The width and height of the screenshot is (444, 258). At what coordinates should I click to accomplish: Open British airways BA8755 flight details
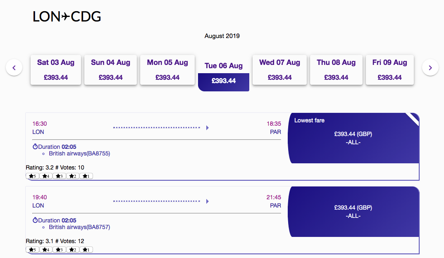click(x=79, y=153)
